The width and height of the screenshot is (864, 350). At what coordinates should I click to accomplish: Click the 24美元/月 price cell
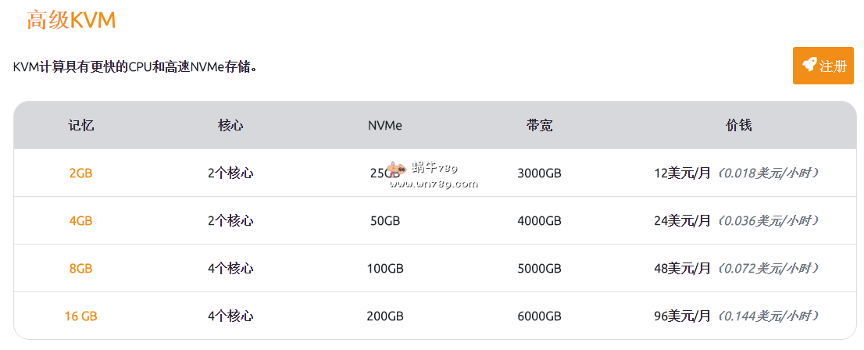[x=683, y=221]
